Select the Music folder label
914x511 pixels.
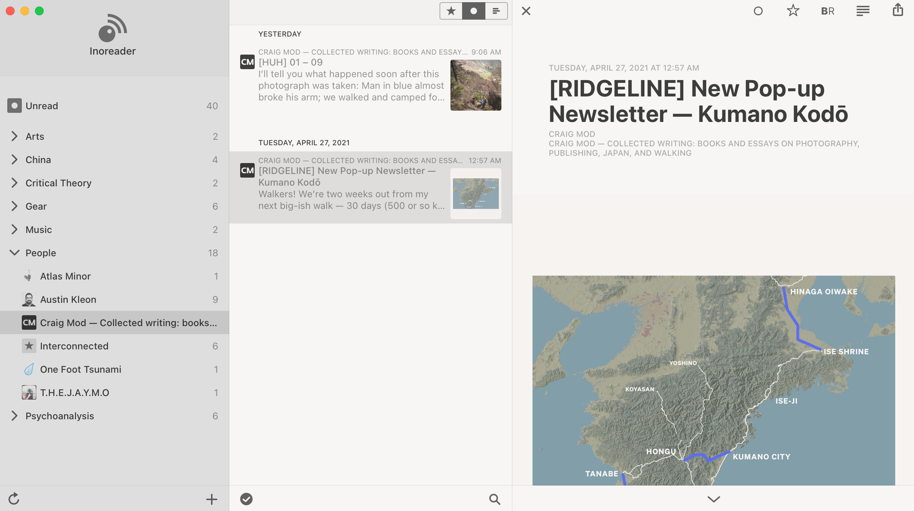pos(39,230)
